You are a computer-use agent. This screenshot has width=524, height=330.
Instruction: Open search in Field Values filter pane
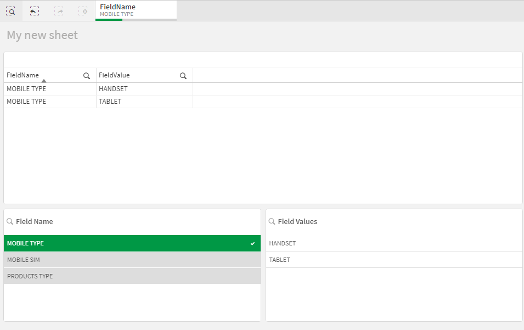[272, 221]
